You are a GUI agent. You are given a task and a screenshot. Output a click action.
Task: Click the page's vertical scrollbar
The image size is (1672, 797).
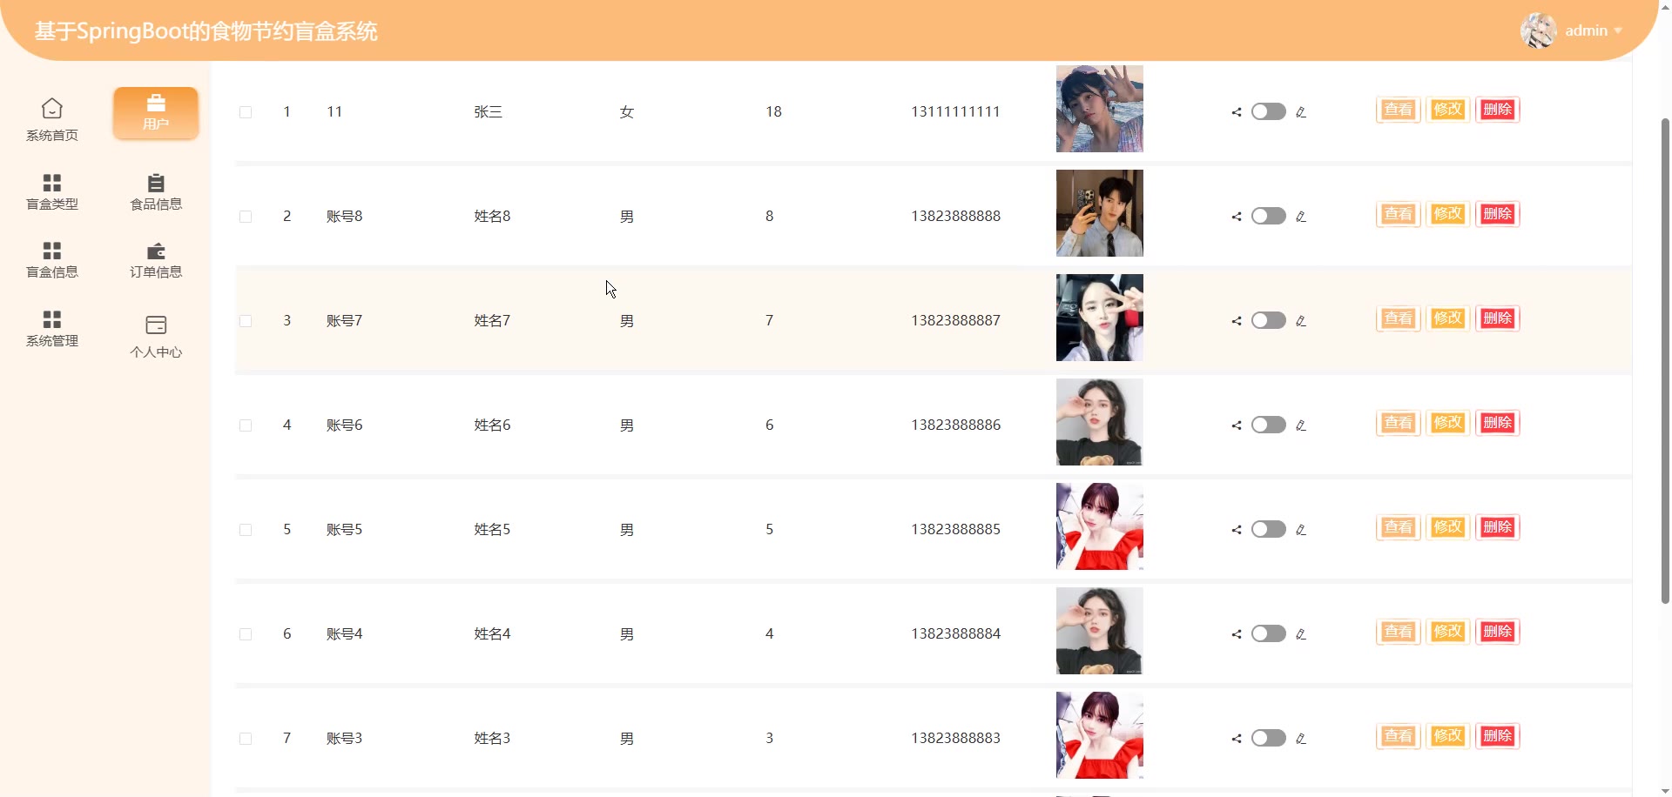(x=1665, y=348)
